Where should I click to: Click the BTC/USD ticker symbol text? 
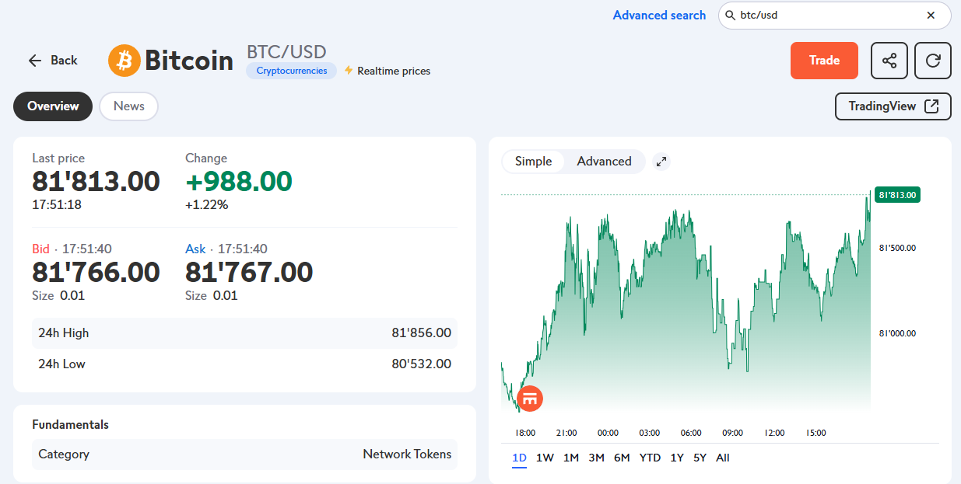click(x=286, y=52)
